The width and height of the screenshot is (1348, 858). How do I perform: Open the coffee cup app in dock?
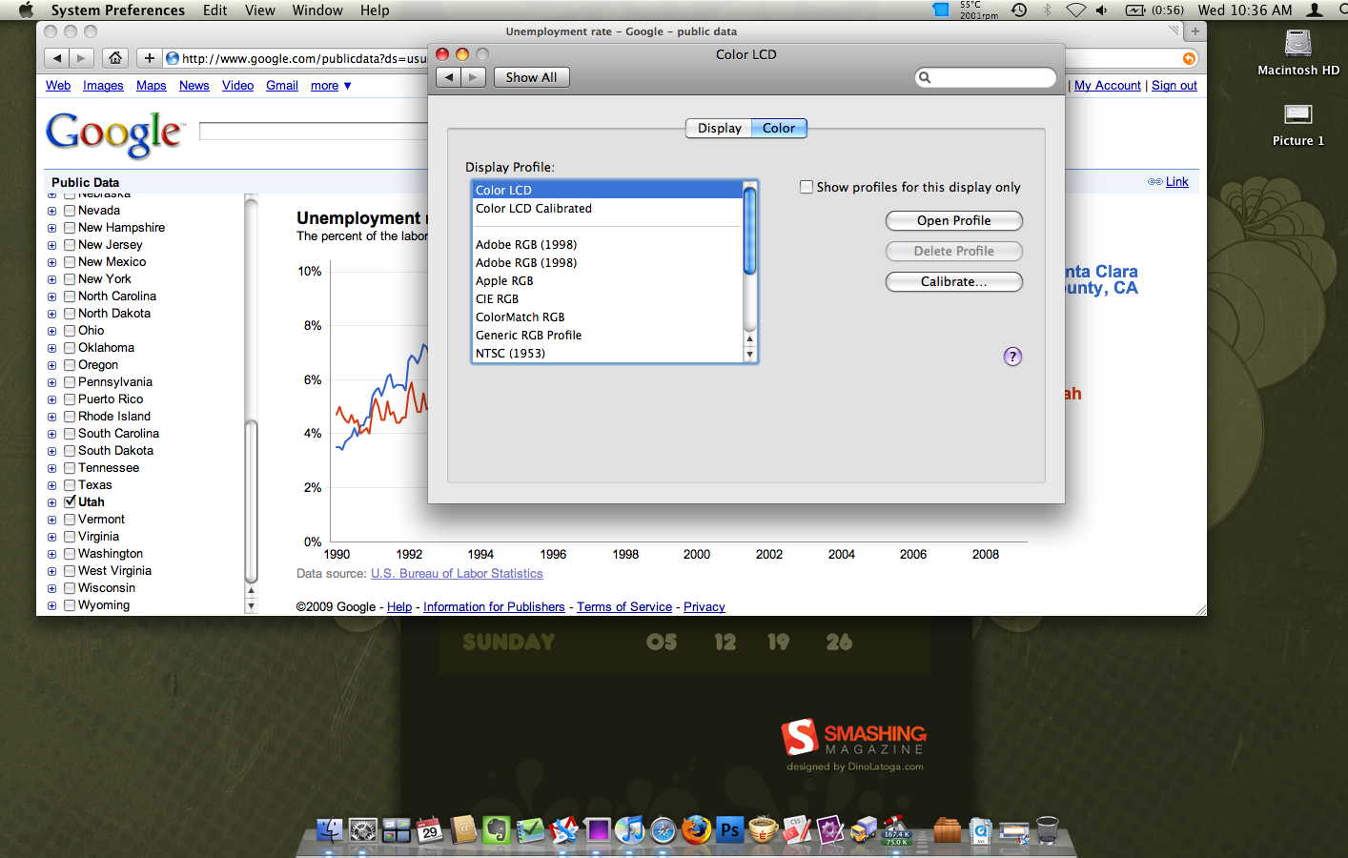click(x=763, y=830)
